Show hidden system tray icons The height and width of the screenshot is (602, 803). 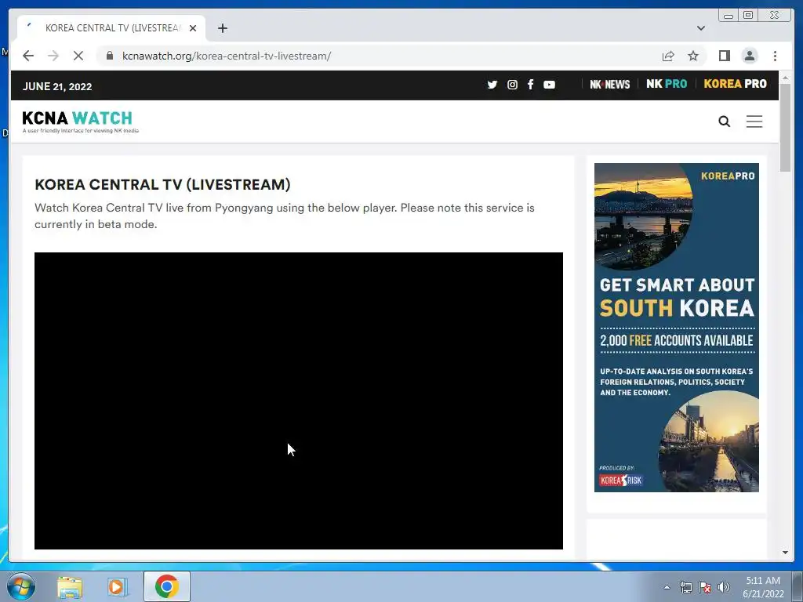click(x=667, y=587)
